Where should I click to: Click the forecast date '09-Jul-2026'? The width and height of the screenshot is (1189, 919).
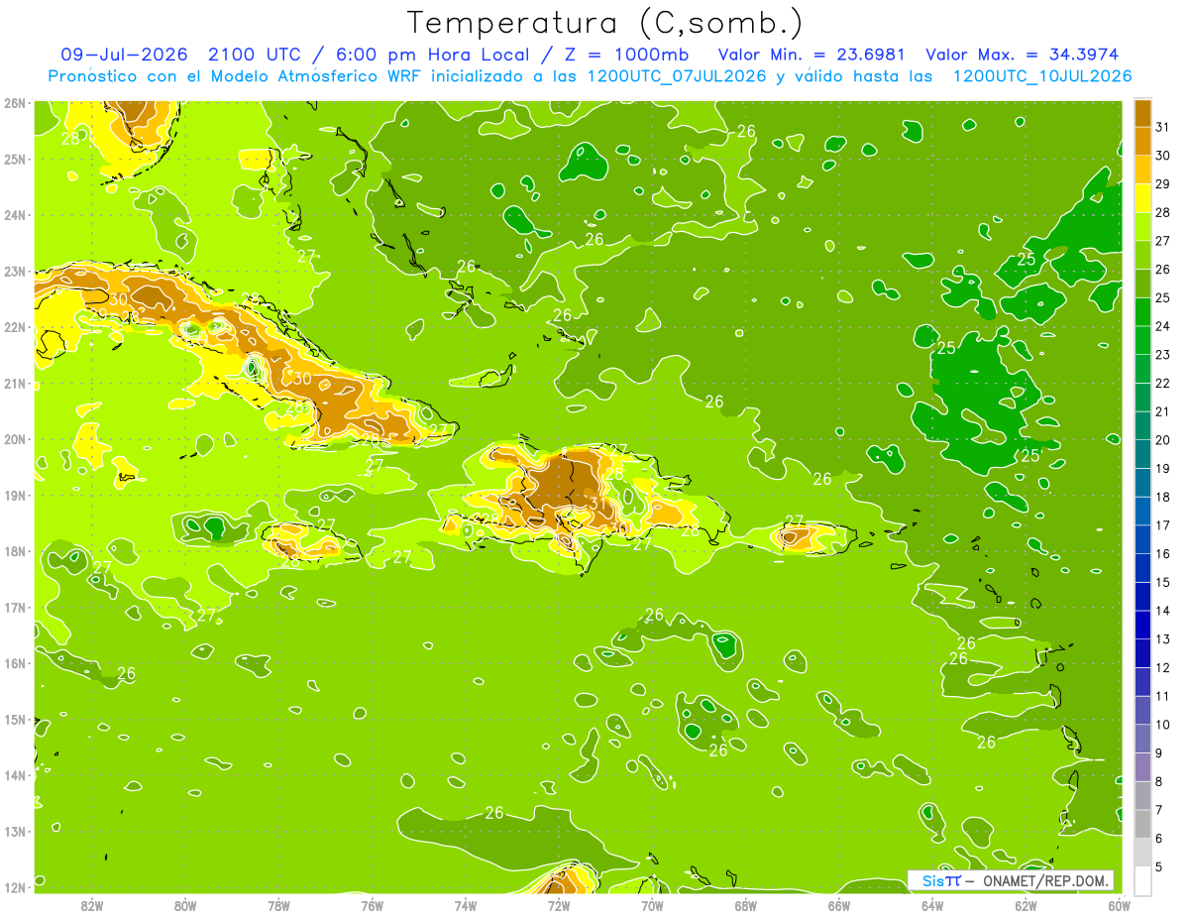pyautogui.click(x=124, y=55)
